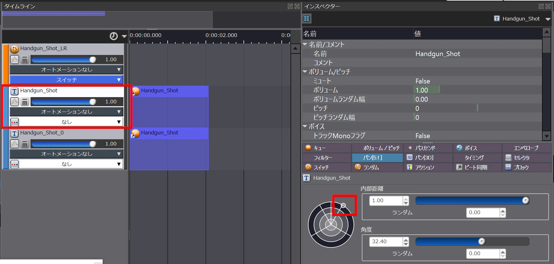Open the dropdown arrow beside the clock icon
554x264 pixels.
coord(124,36)
